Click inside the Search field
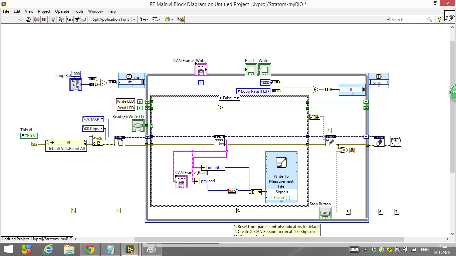 tap(407, 19)
